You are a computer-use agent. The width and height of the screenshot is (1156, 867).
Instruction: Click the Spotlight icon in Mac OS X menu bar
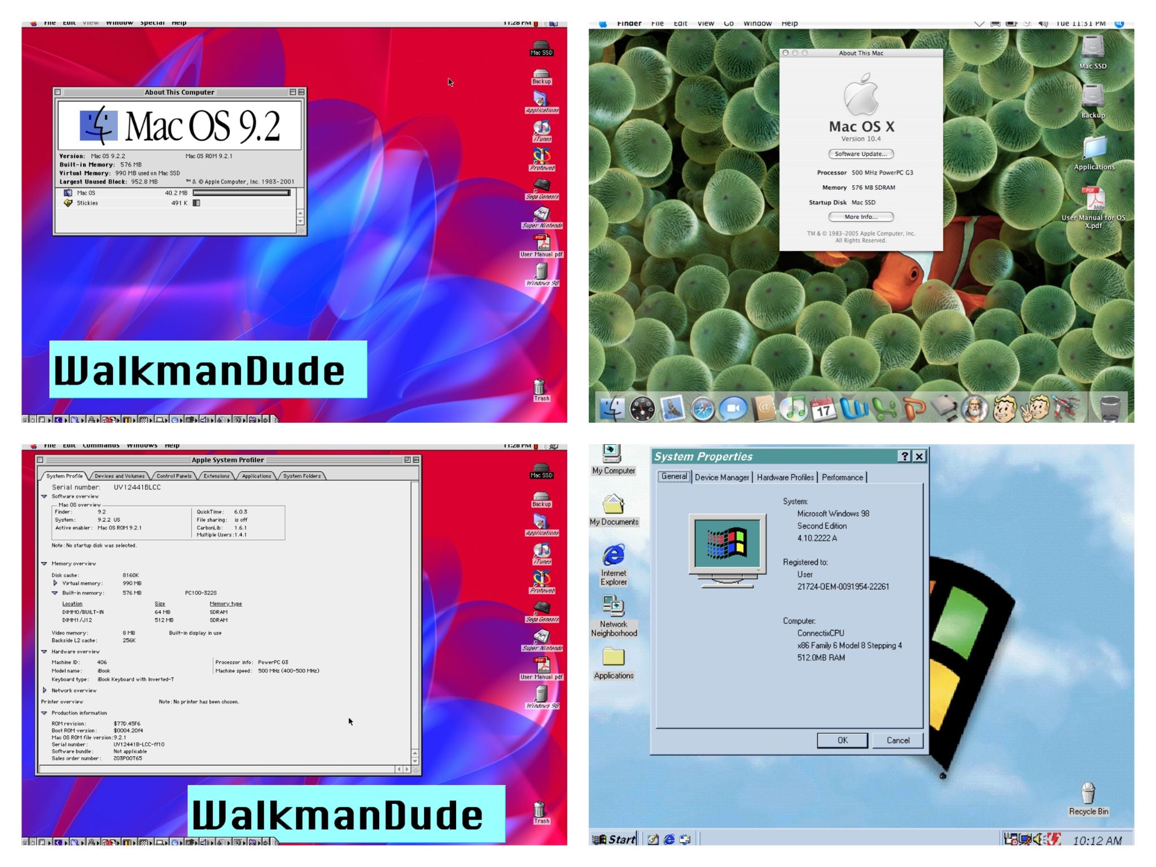coord(1120,24)
